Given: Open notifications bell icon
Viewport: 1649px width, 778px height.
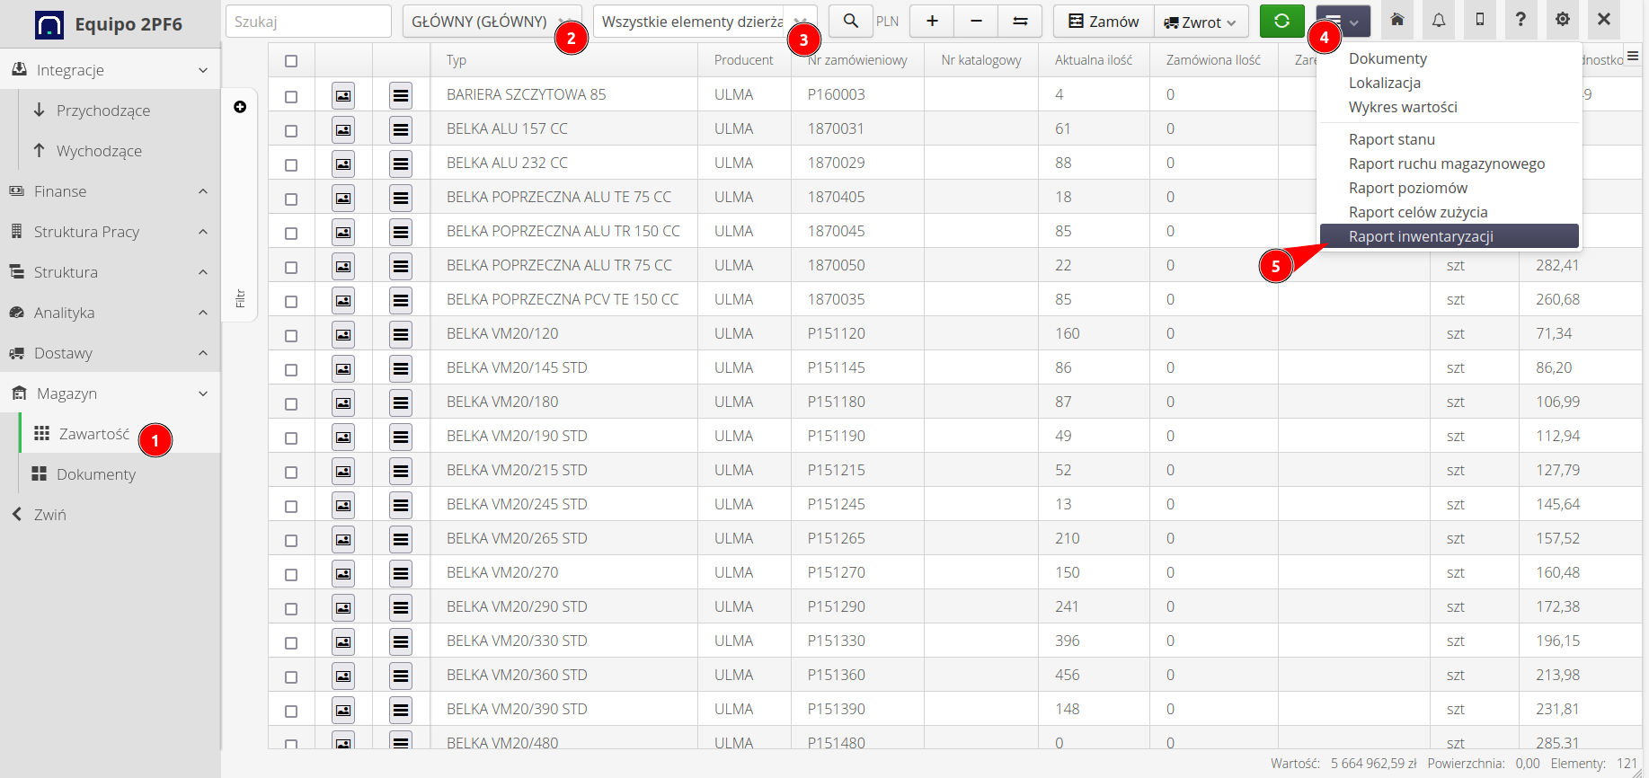Looking at the screenshot, I should (x=1439, y=20).
